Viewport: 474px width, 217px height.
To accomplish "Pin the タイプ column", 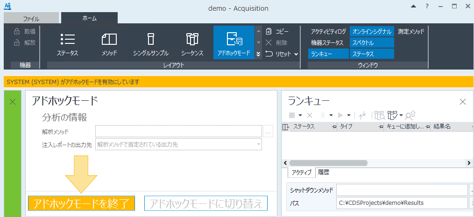I will pos(381,127).
